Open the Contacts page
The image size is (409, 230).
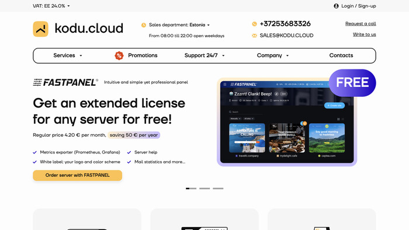(341, 55)
